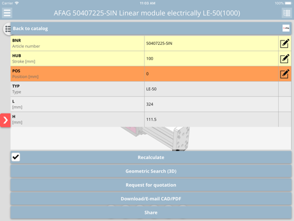Open Download/E-mail CAD/PDF
The width and height of the screenshot is (294, 221).
click(151, 199)
